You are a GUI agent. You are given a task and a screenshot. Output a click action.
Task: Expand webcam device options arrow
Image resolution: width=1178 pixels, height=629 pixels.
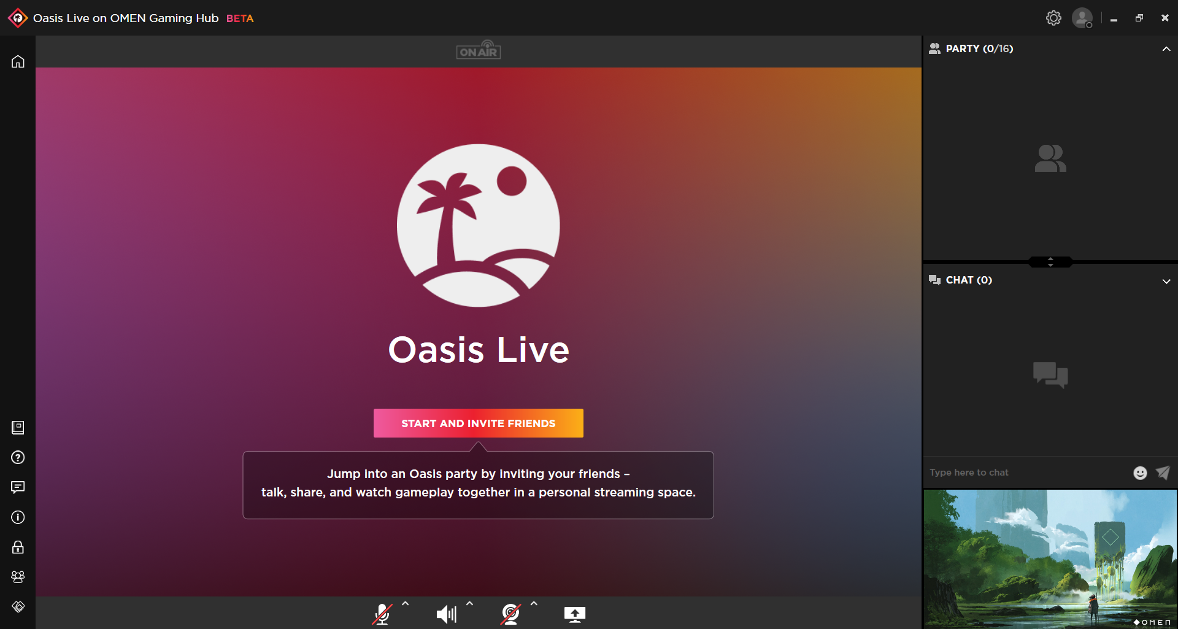pos(534,604)
